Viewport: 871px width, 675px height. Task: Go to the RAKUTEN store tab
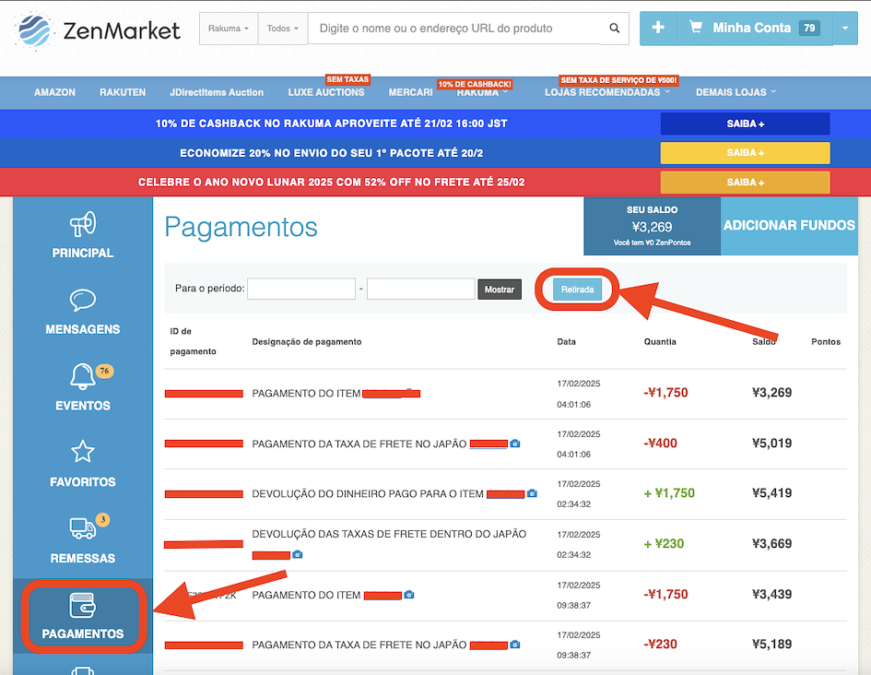point(123,92)
